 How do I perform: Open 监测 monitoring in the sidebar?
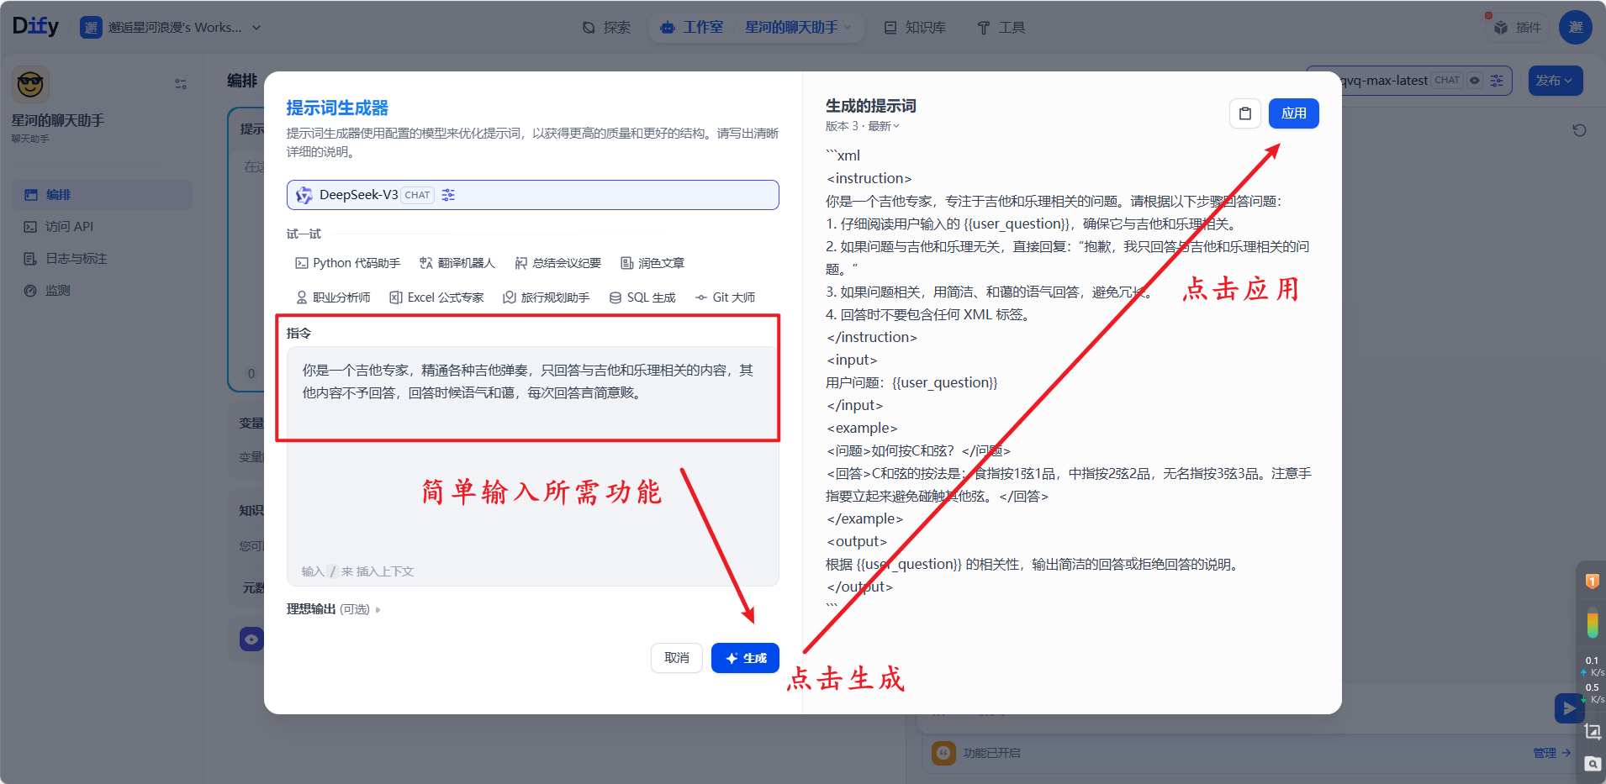point(102,291)
